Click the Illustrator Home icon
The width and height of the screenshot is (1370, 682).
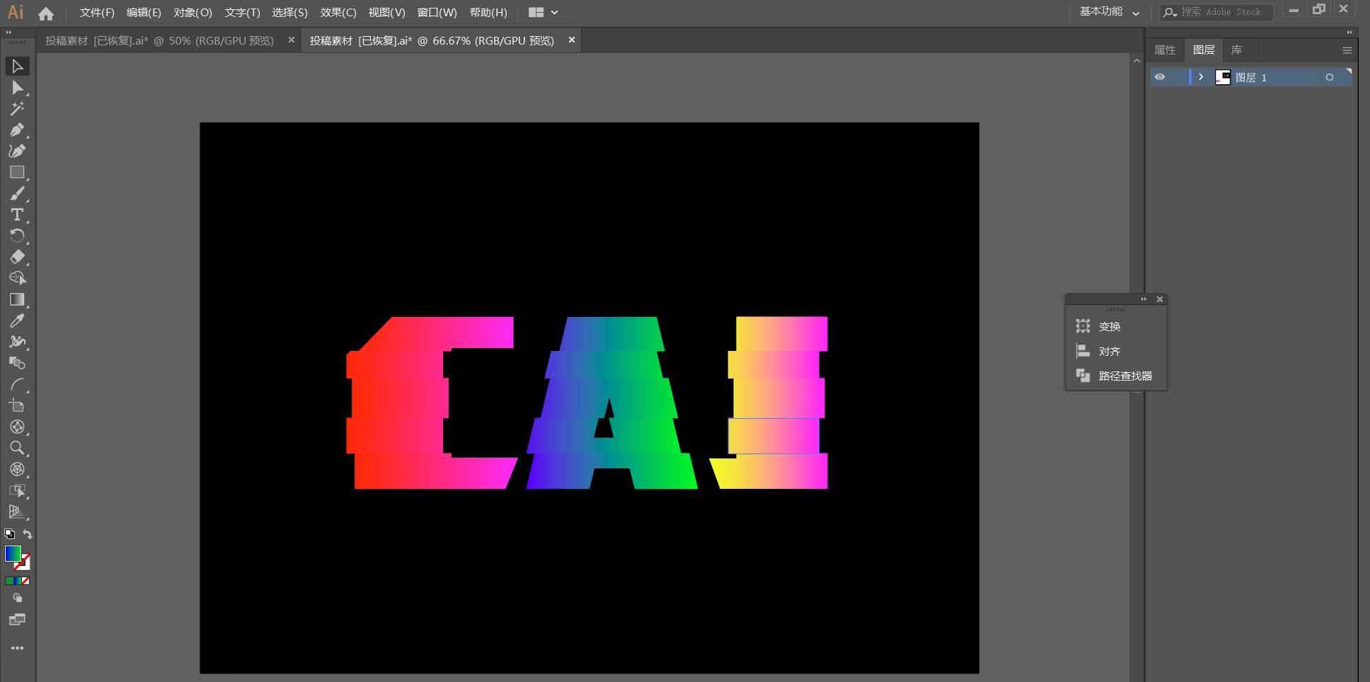[x=46, y=13]
